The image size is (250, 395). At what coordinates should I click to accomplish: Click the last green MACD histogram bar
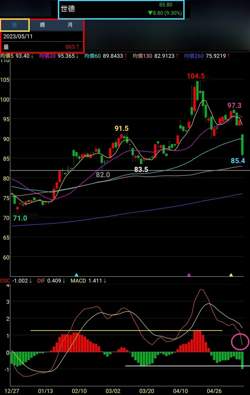point(243,360)
